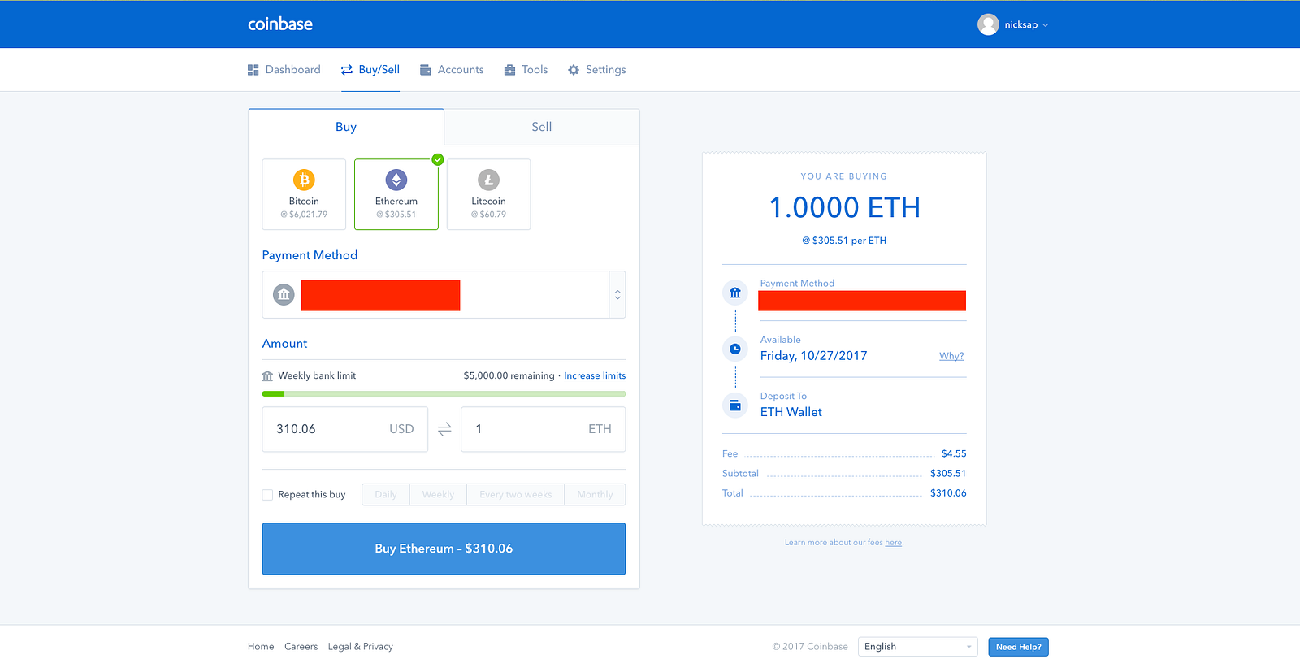Viewport: 1300px width, 668px height.
Task: Open the Careers footer link
Action: coord(301,647)
